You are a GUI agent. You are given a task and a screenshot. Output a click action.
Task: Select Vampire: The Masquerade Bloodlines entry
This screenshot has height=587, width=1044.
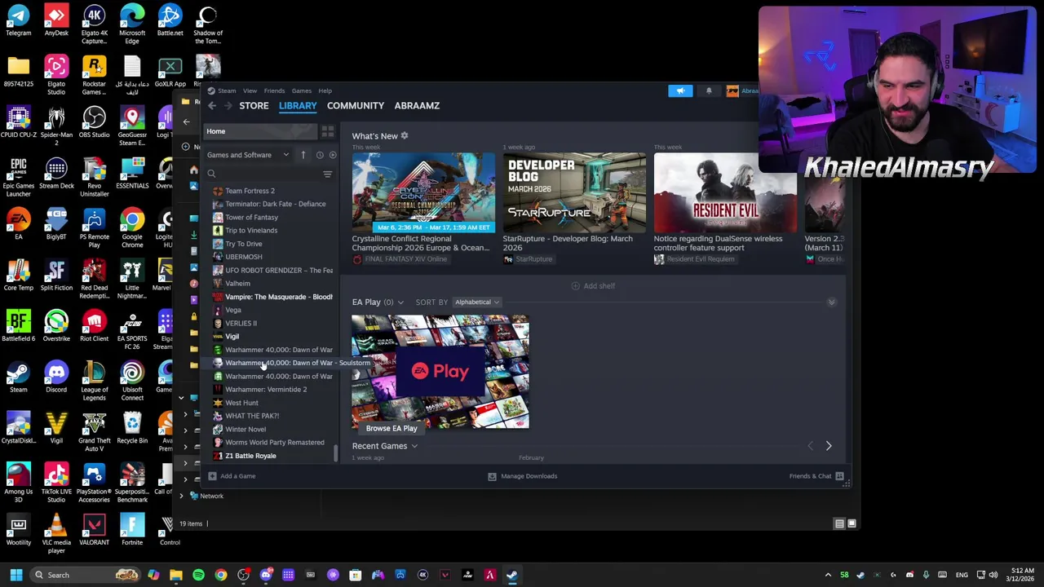pos(278,297)
